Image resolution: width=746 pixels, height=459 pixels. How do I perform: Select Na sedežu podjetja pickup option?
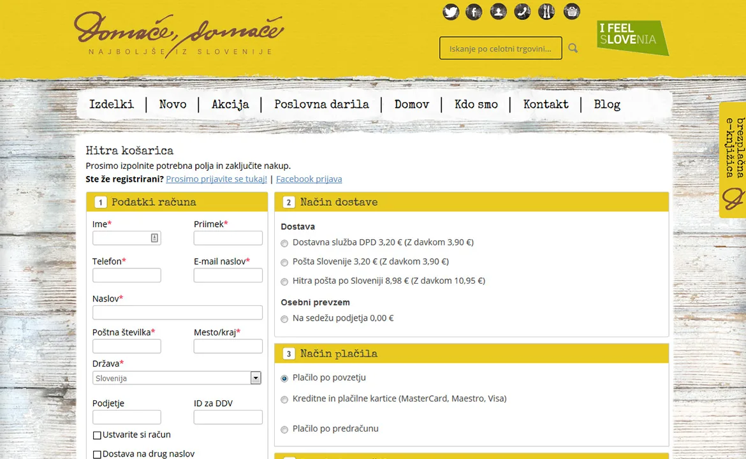[284, 319]
